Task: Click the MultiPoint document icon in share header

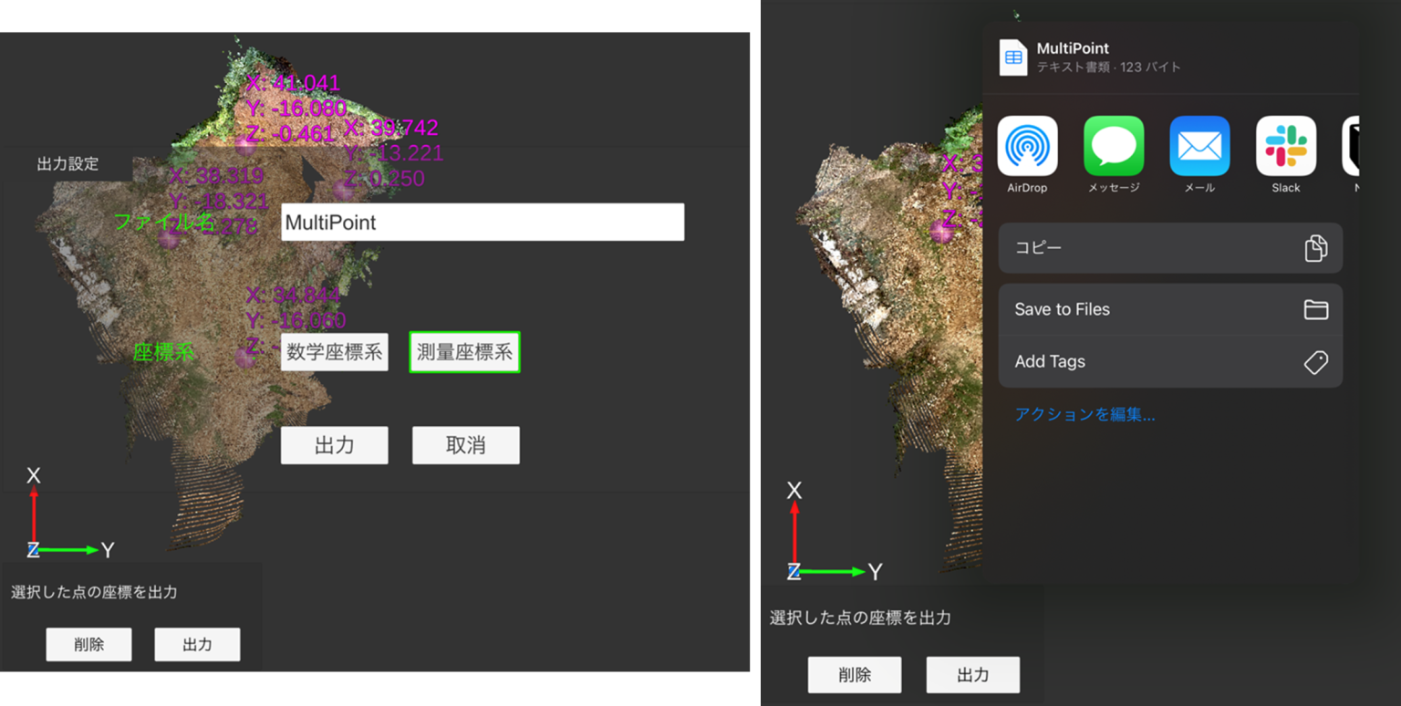Action: point(1013,57)
